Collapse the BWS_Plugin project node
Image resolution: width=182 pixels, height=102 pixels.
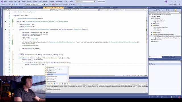tap(150, 16)
